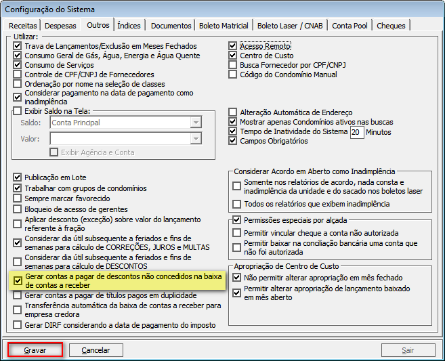Enable Permitir vincular cheque a conta não autorizada
The width and height of the screenshot is (445, 361).
coord(236,233)
